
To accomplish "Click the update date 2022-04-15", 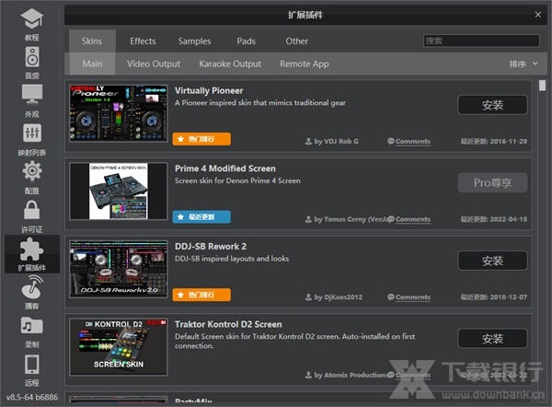I will tap(509, 219).
